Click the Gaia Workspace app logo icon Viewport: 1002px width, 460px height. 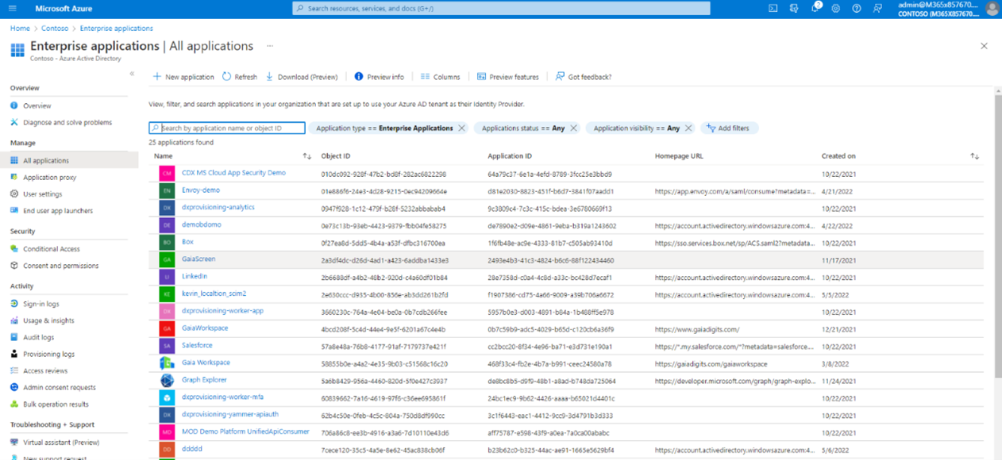(x=167, y=362)
